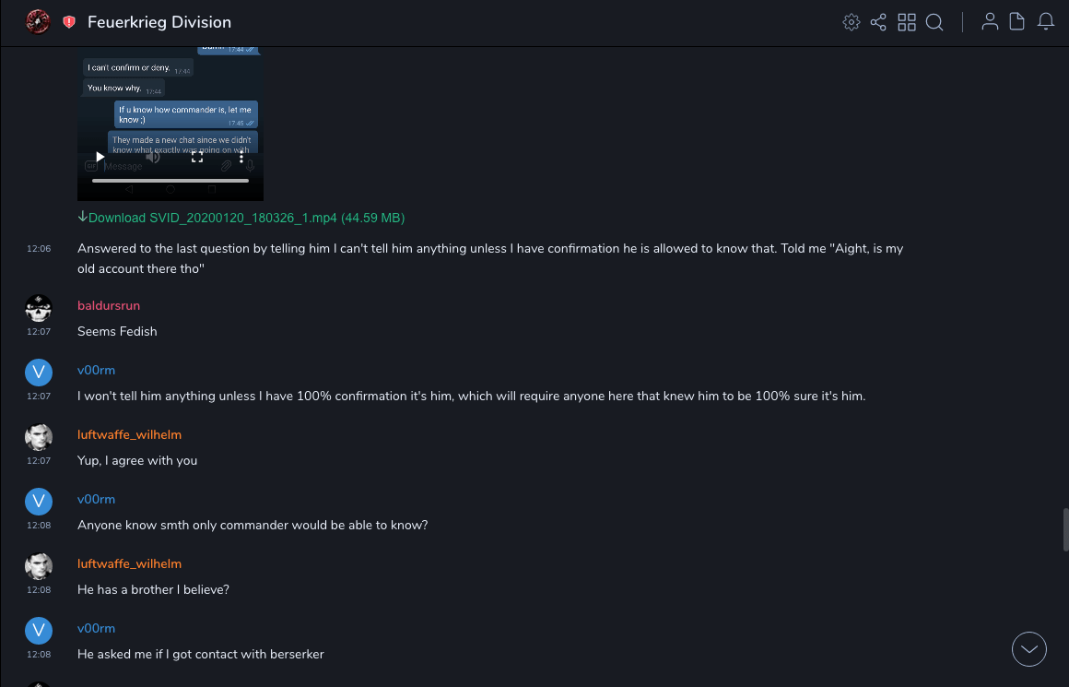Download SVID_20200120_180326_1.mp4 file
This screenshot has width=1069, height=687.
coord(241,219)
